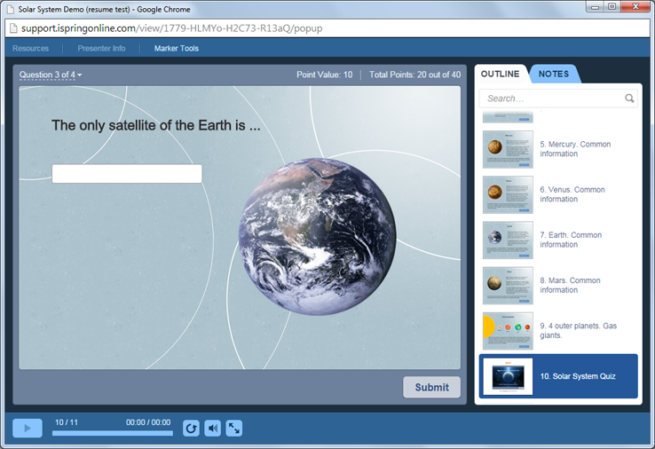Open the Marker Tools menu
This screenshot has height=449, width=655.
pyautogui.click(x=177, y=49)
